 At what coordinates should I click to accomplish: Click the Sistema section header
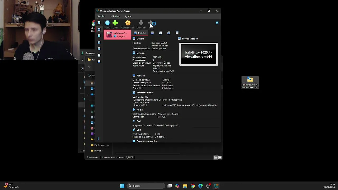(140, 53)
